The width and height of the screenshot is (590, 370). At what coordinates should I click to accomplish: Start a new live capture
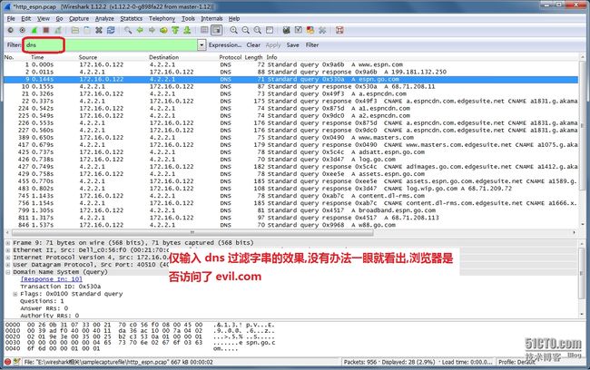(x=34, y=30)
